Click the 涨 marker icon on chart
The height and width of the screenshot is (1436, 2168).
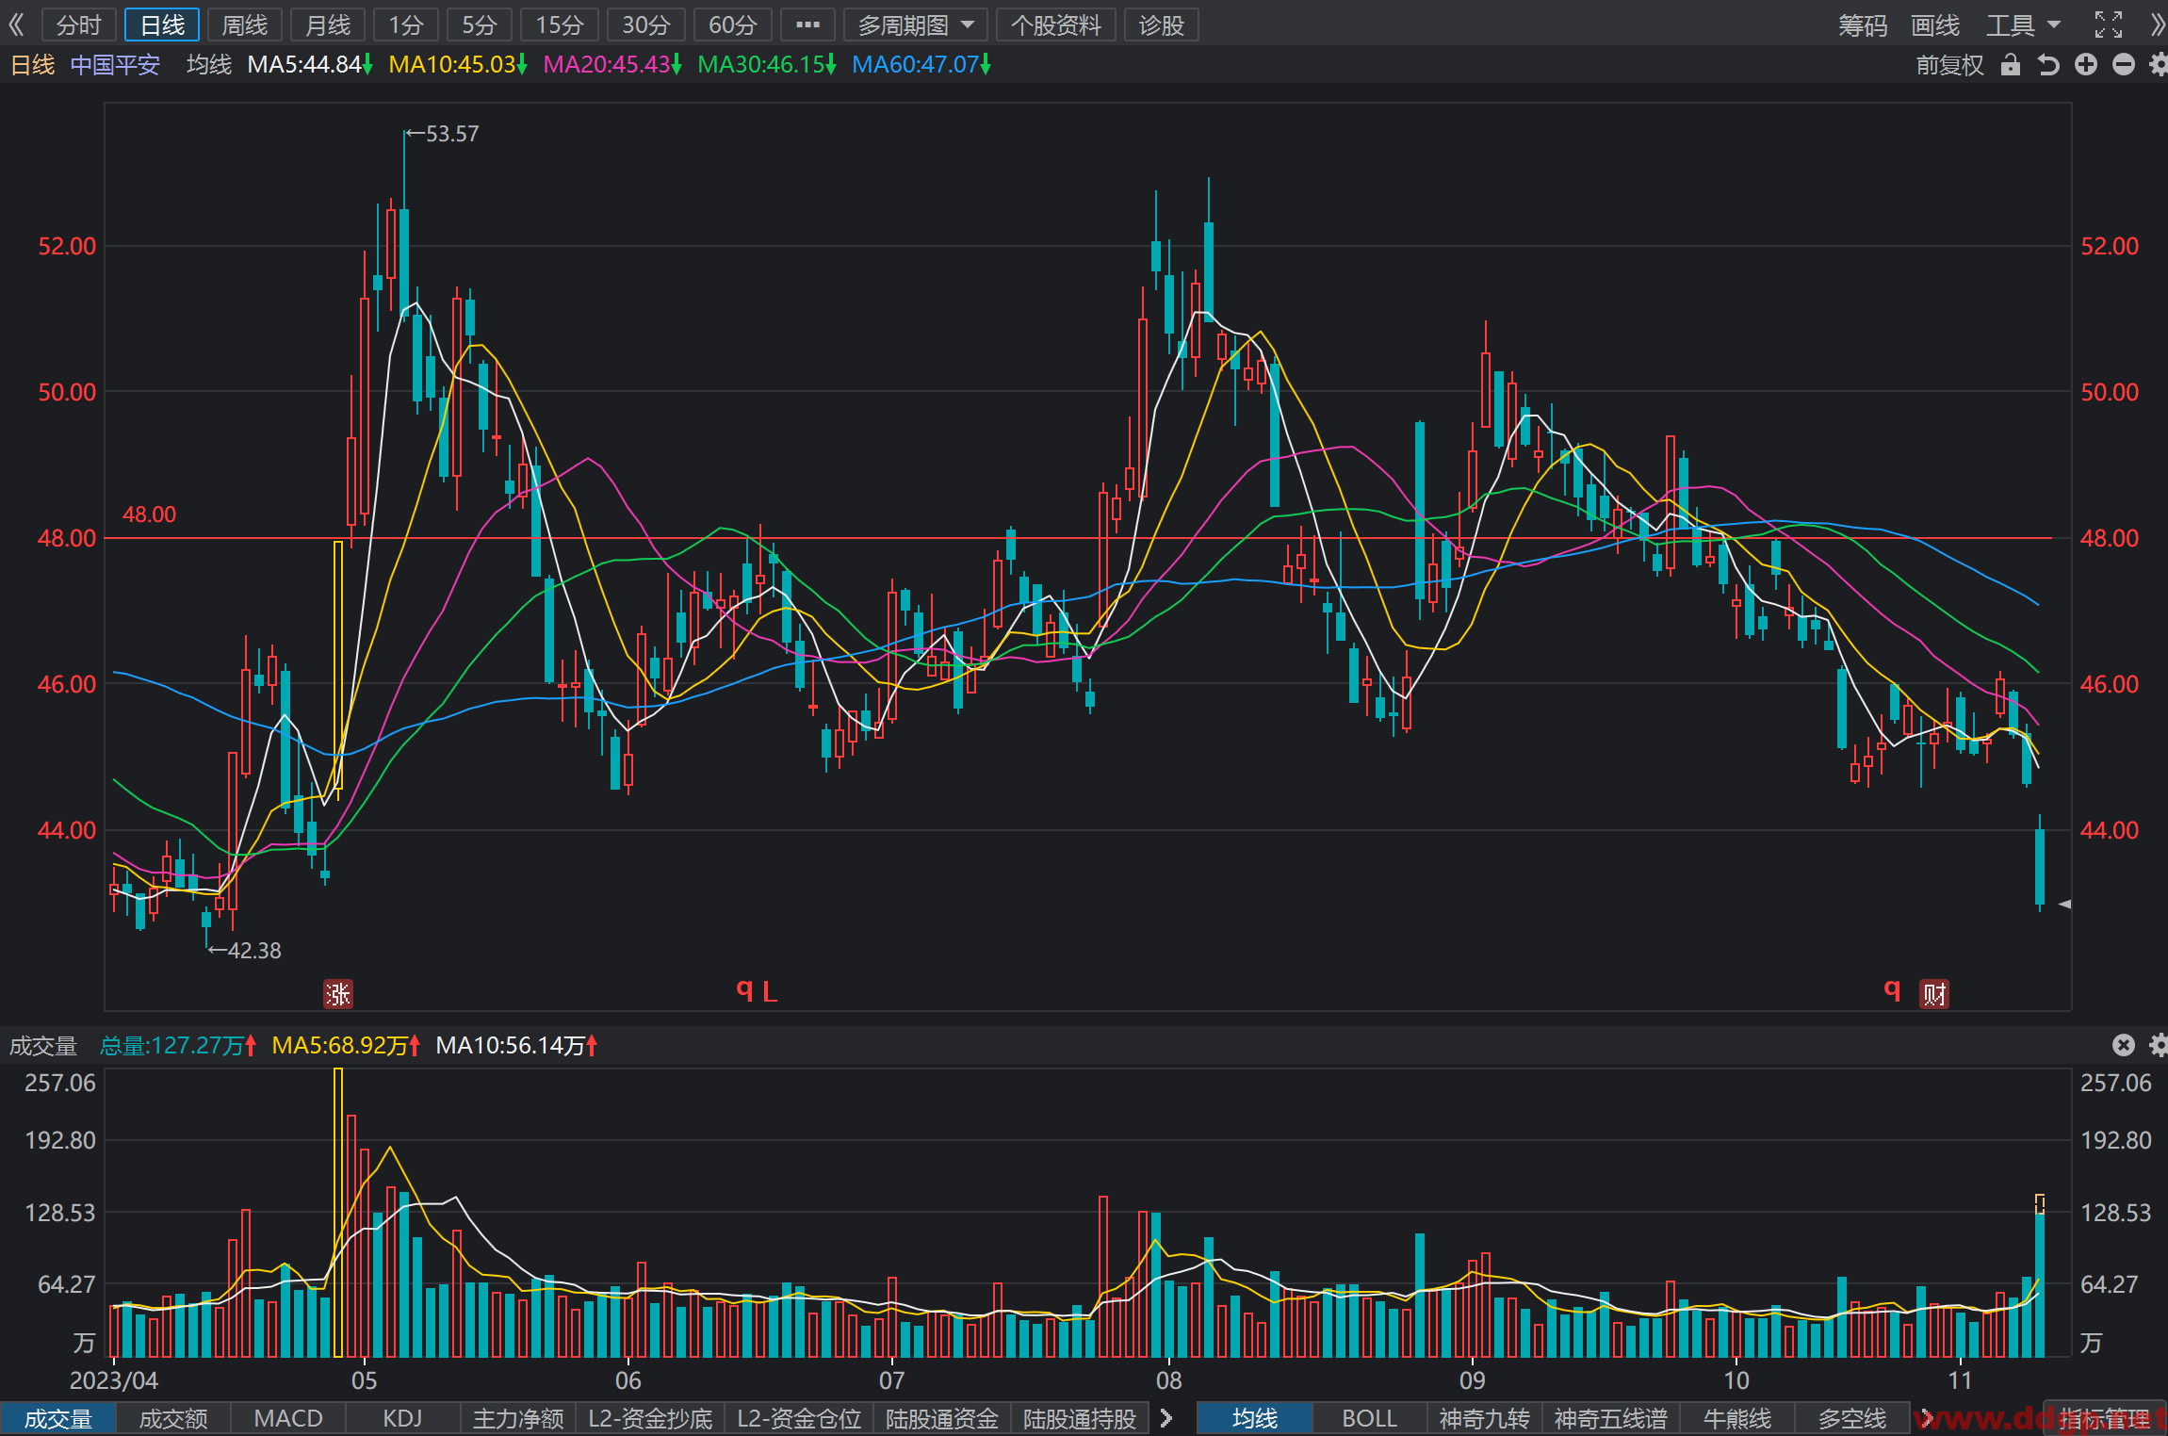338,994
